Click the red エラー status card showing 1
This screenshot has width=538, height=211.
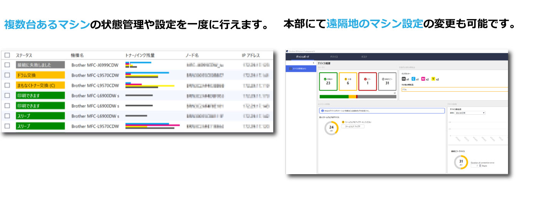coord(367,81)
